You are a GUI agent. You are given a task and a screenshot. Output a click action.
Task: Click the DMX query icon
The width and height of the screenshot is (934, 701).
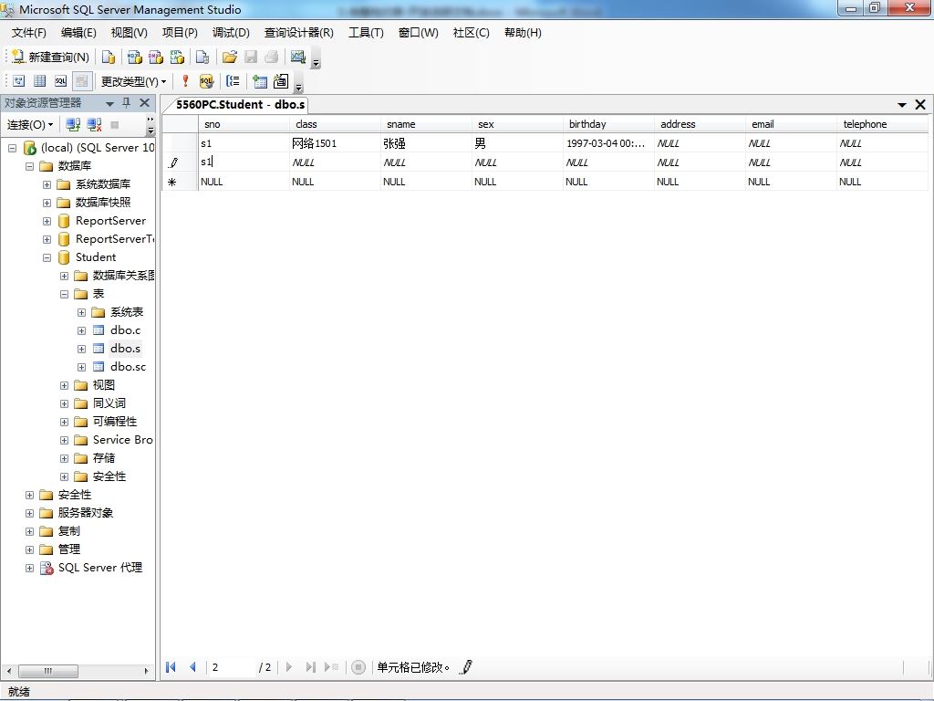pyautogui.click(x=156, y=57)
